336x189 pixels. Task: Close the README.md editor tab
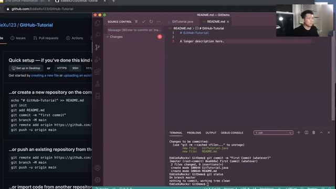(228, 22)
